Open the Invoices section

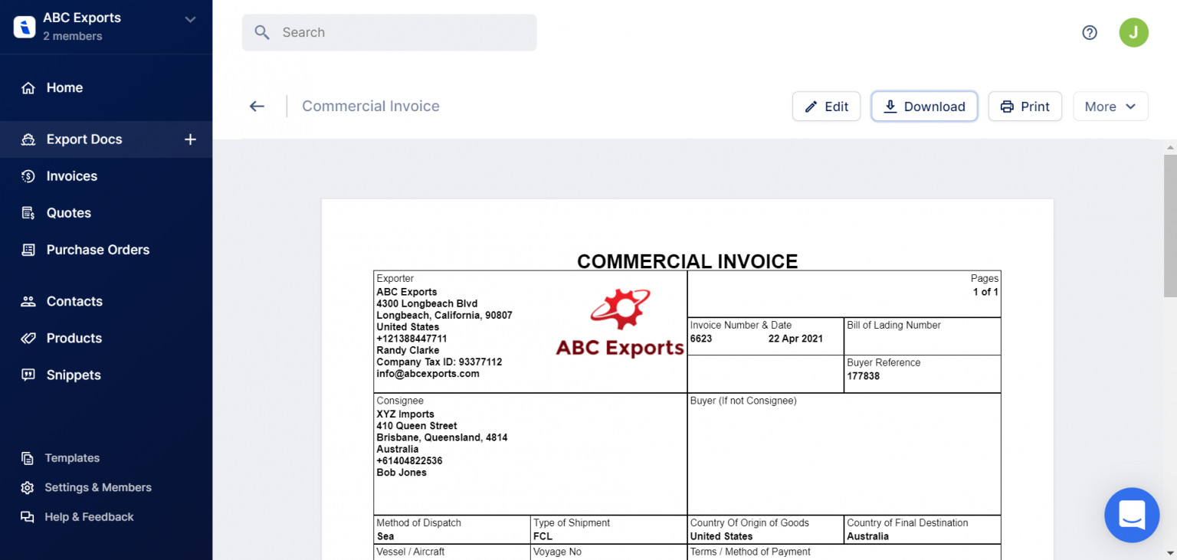[28, 175]
